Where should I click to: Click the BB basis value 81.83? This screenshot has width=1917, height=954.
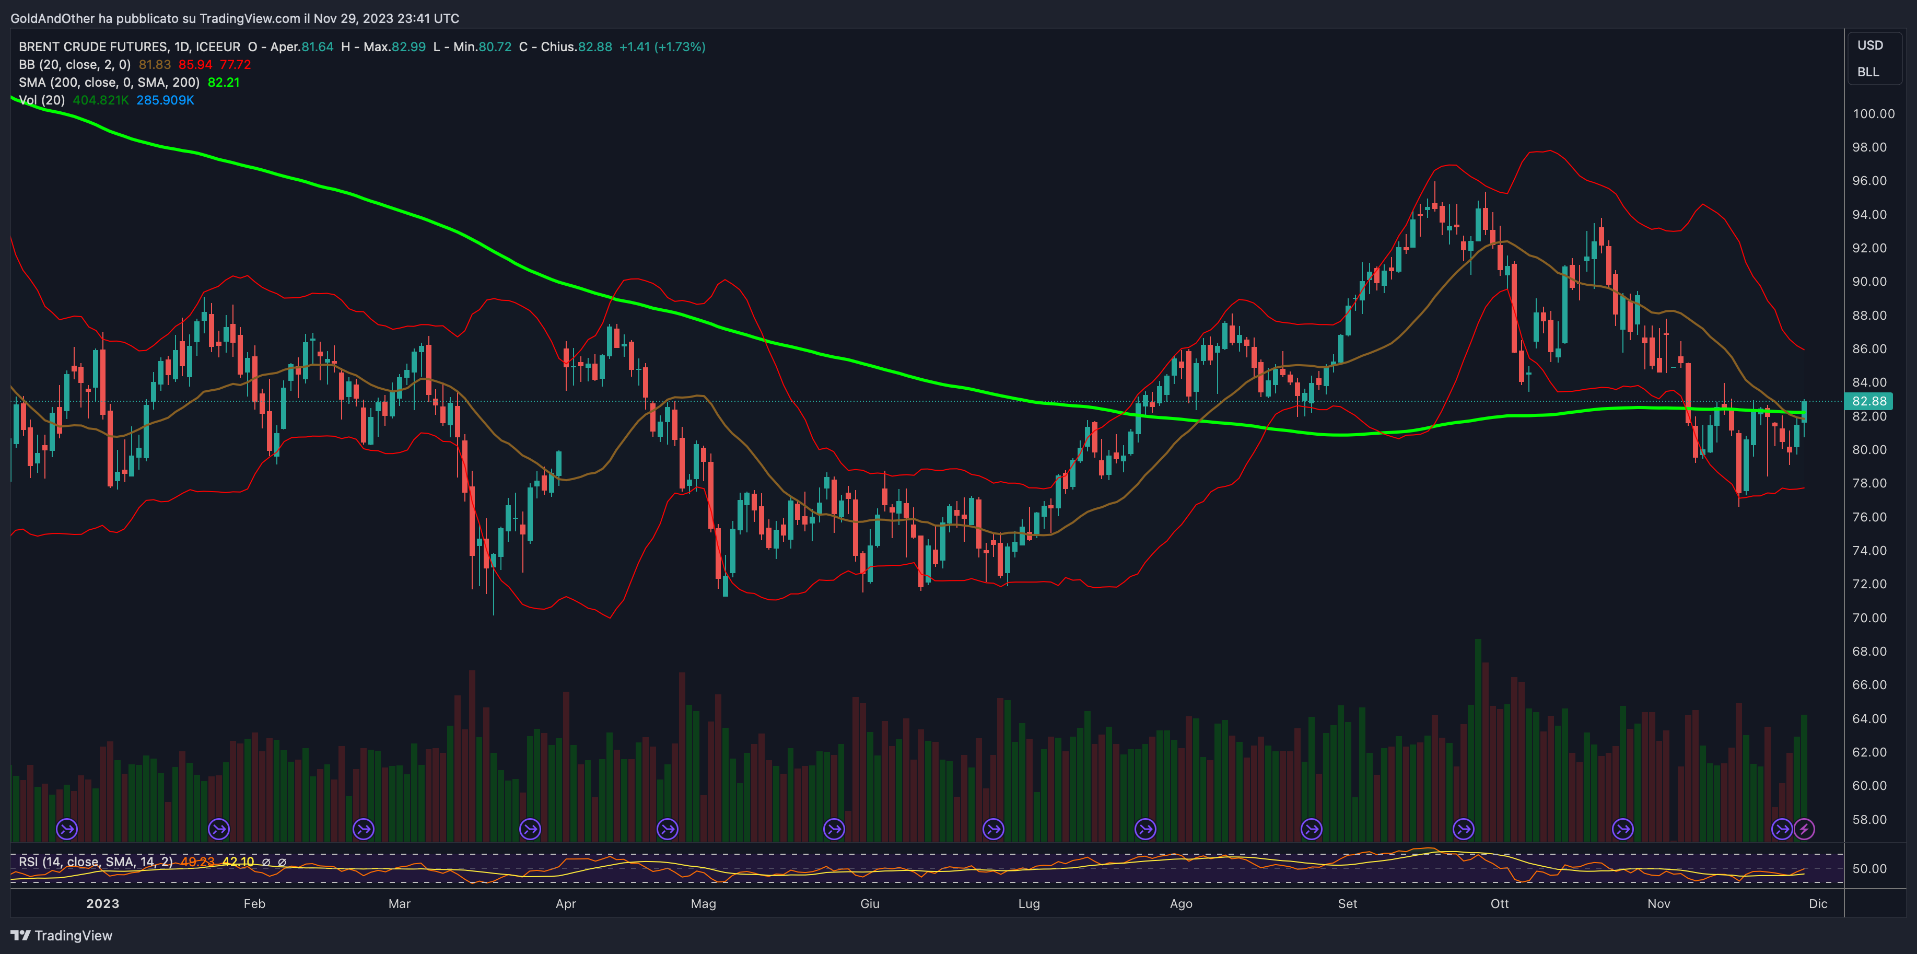pos(155,65)
